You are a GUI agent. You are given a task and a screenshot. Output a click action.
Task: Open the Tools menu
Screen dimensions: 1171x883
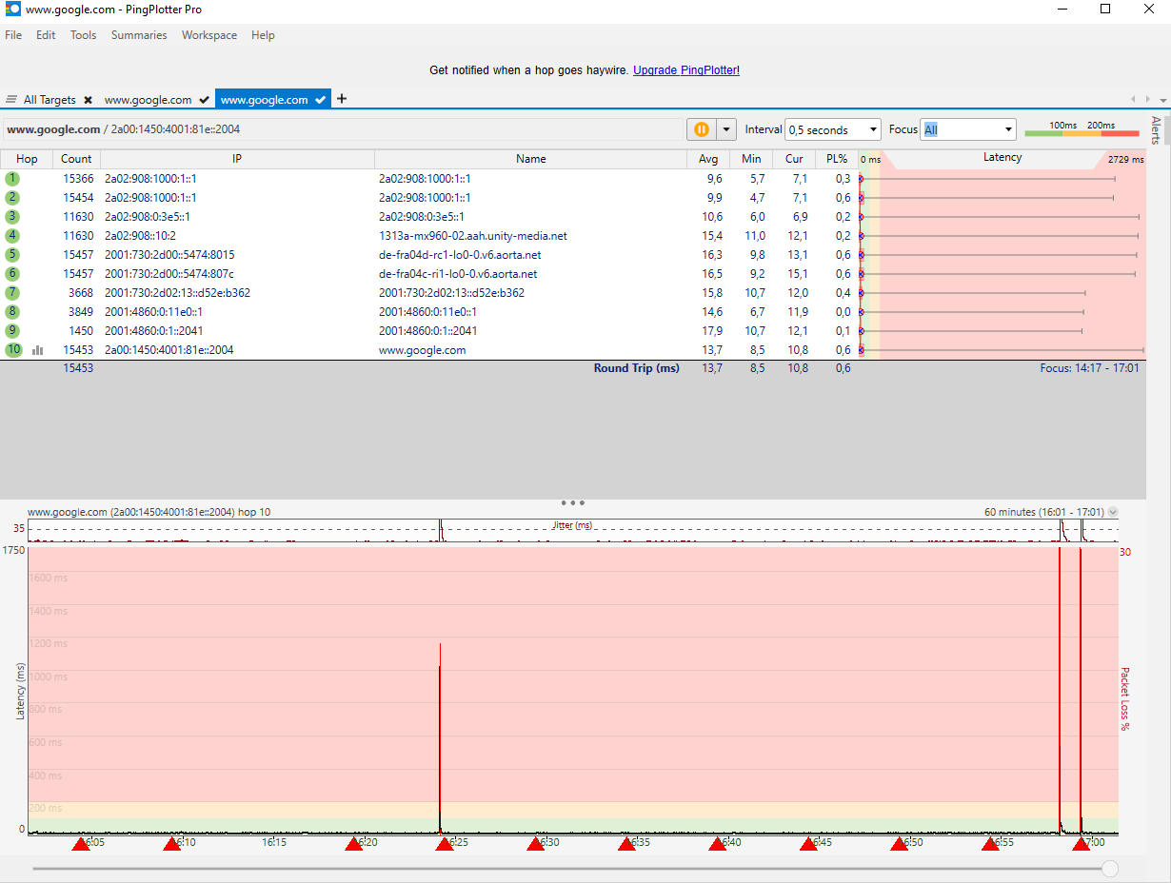click(x=83, y=35)
